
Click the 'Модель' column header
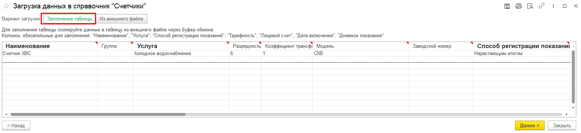point(361,46)
